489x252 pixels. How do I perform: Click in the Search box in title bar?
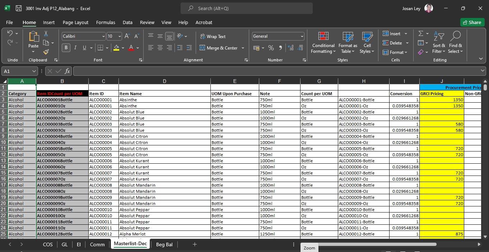click(x=246, y=8)
